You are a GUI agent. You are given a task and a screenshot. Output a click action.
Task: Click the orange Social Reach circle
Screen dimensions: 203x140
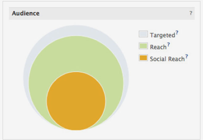point(76,101)
